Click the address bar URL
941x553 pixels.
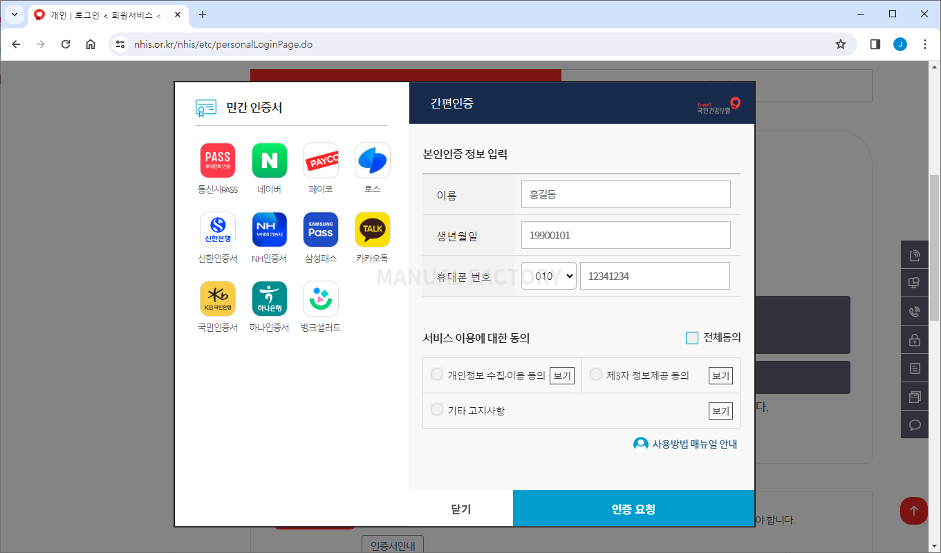point(223,44)
